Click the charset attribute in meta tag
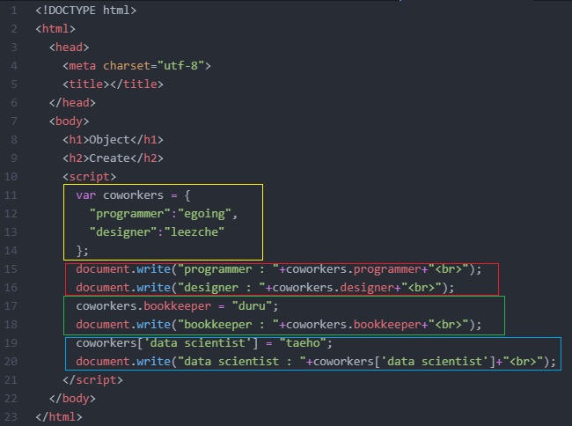 pos(127,66)
